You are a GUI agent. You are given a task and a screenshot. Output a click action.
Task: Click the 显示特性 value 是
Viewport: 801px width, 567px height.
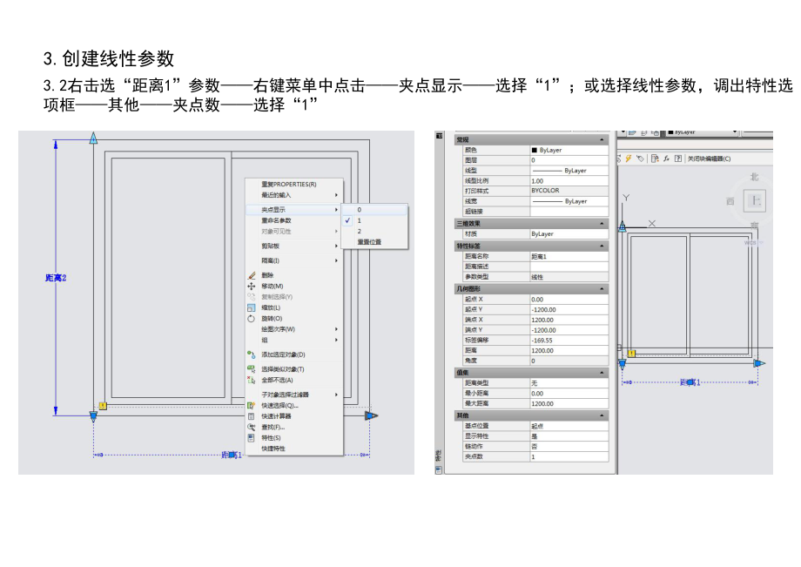click(569, 436)
